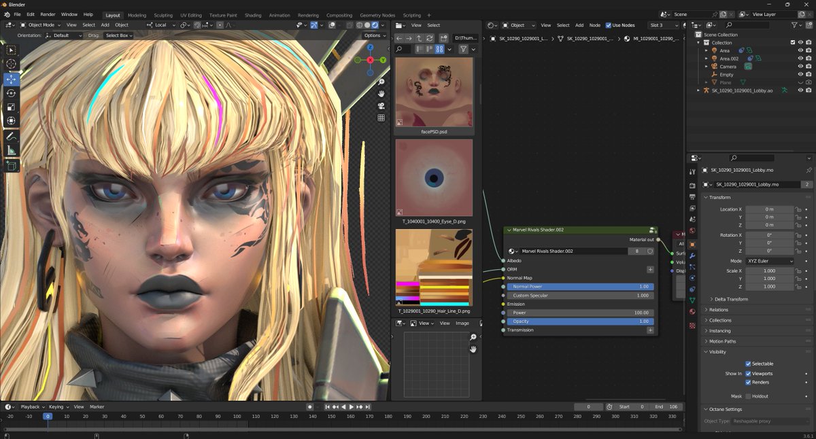Uncheck Show In Renders checkbox
Screen dimensions: 816x439
click(x=748, y=382)
